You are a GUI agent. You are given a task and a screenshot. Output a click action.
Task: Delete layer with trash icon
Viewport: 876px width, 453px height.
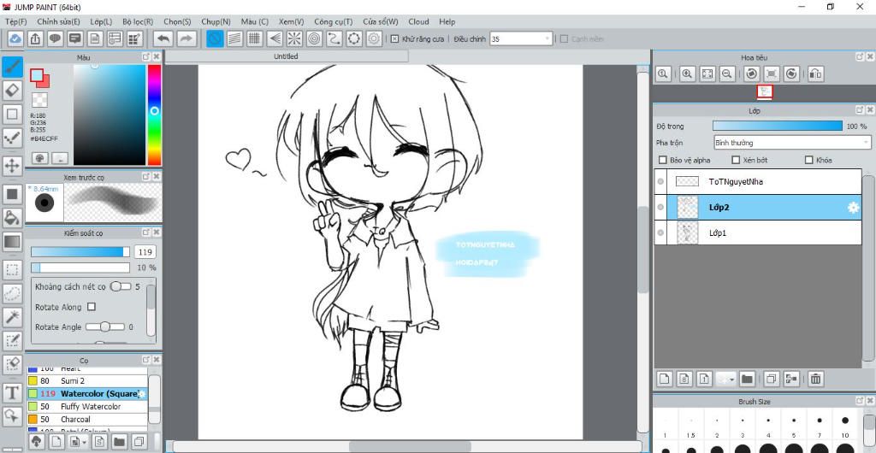815,379
